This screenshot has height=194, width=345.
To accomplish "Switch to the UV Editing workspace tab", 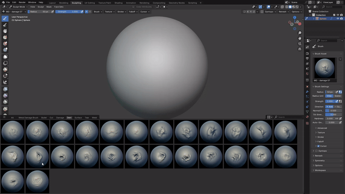I will pos(90,3).
